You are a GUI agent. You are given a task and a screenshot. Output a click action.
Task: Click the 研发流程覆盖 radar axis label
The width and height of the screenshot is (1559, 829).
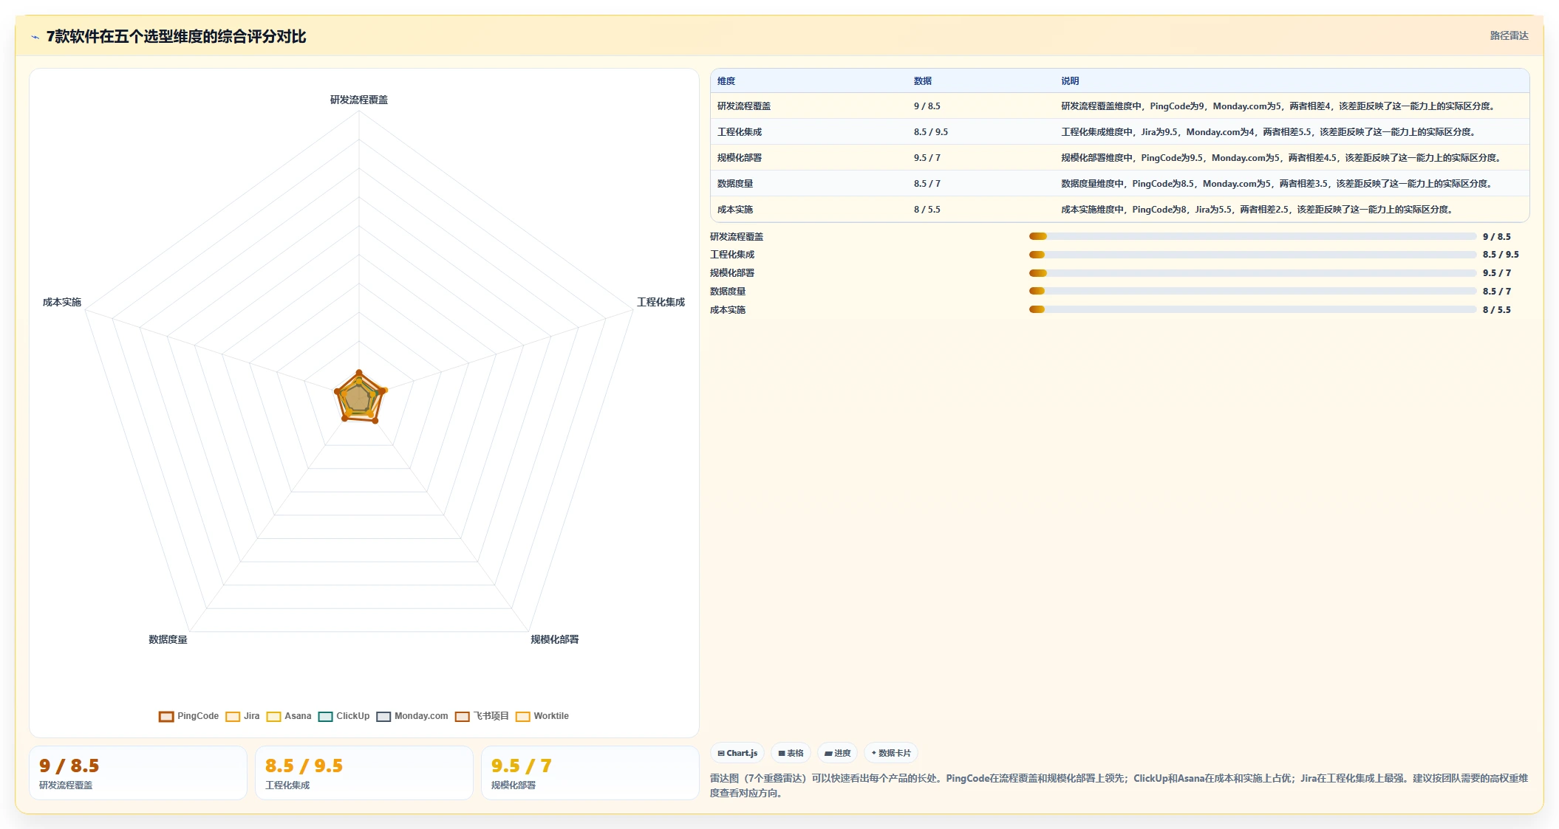point(359,100)
